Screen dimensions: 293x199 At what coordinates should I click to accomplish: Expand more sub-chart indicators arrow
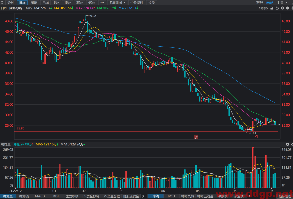143,196
